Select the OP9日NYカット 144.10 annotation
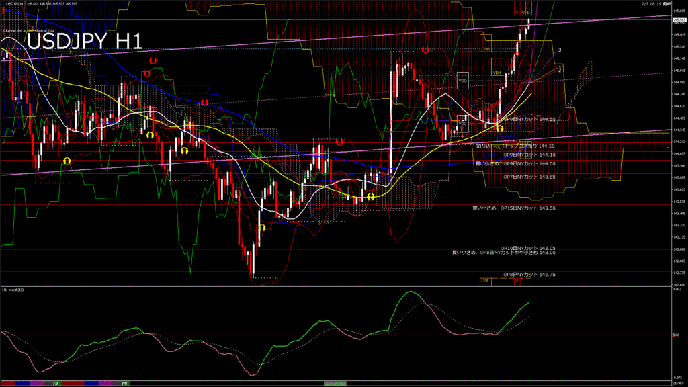The width and height of the screenshot is (688, 387). [529, 155]
